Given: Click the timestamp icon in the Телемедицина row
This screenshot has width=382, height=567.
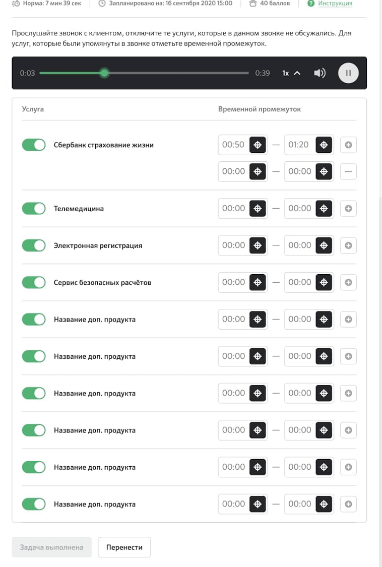Looking at the screenshot, I should [257, 208].
